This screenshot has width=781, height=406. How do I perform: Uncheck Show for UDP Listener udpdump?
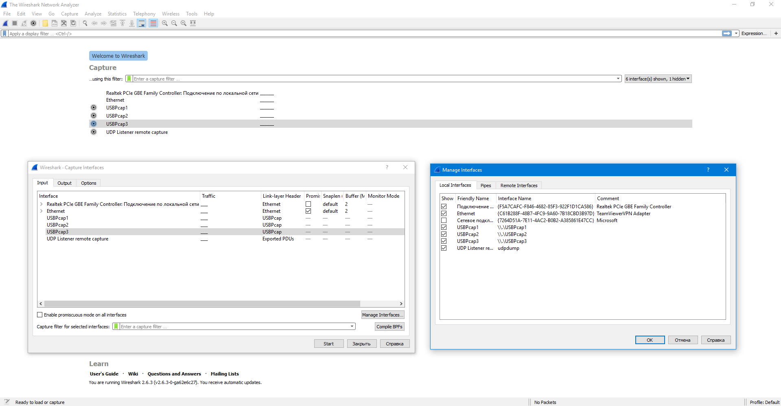pyautogui.click(x=444, y=248)
